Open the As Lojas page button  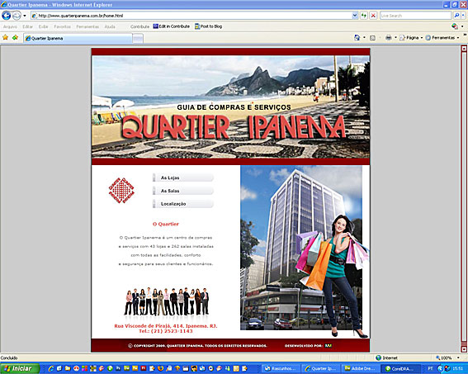pyautogui.click(x=183, y=178)
